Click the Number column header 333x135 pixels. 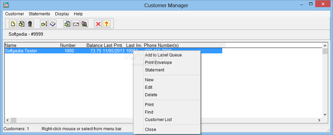(68, 46)
